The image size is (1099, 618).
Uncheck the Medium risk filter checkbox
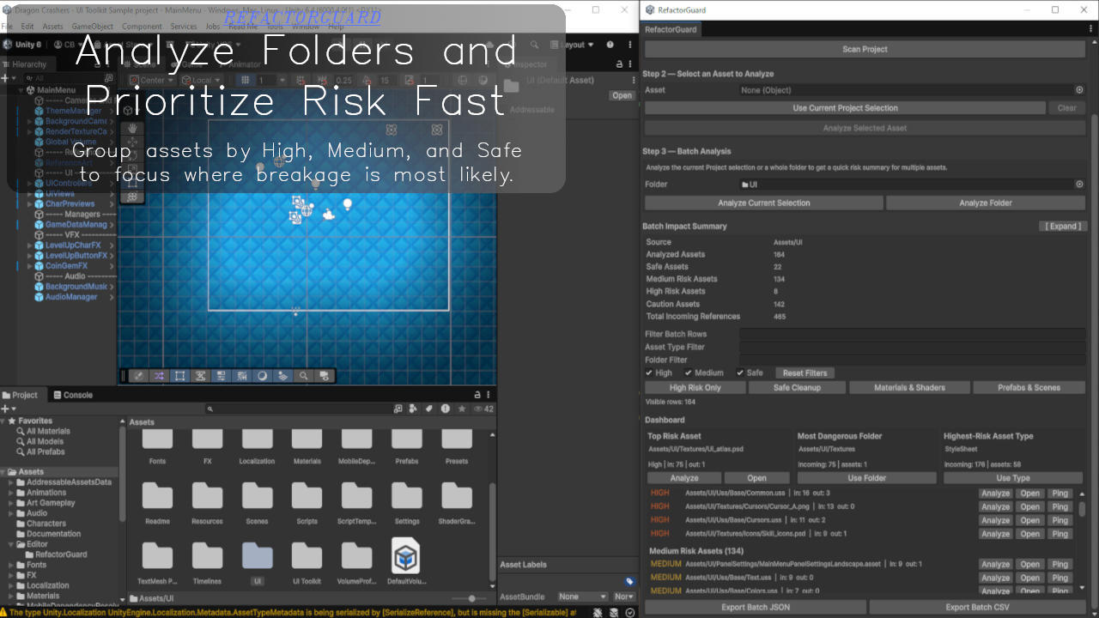[688, 373]
